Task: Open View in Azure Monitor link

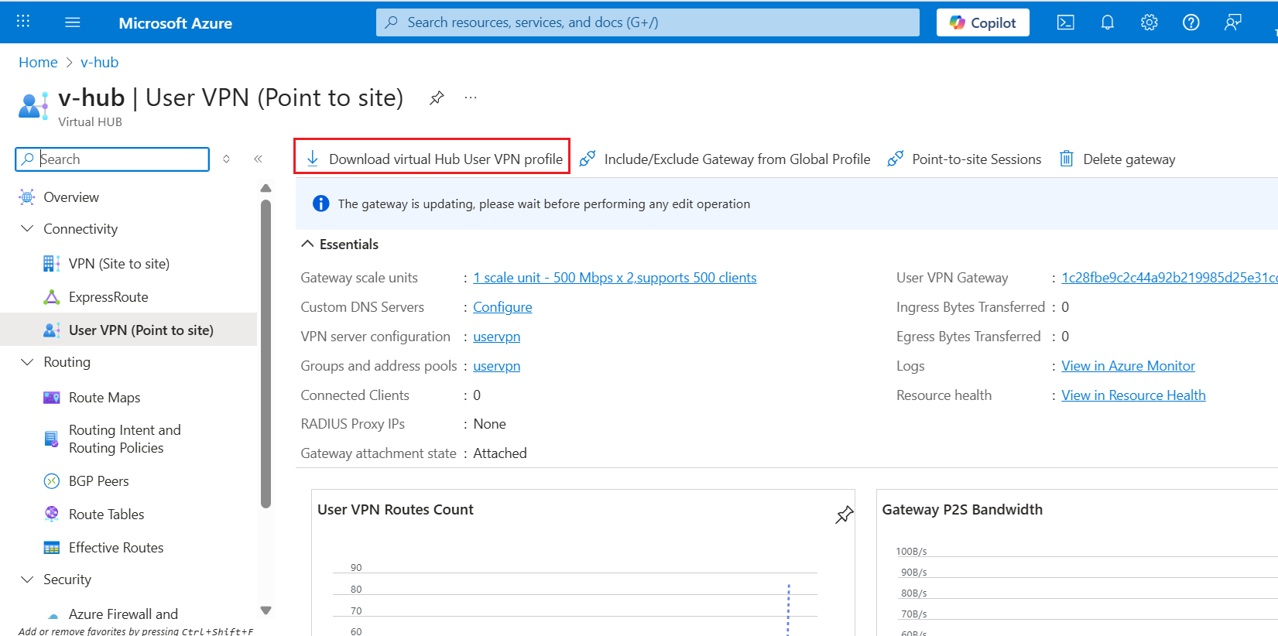Action: pyautogui.click(x=1128, y=366)
